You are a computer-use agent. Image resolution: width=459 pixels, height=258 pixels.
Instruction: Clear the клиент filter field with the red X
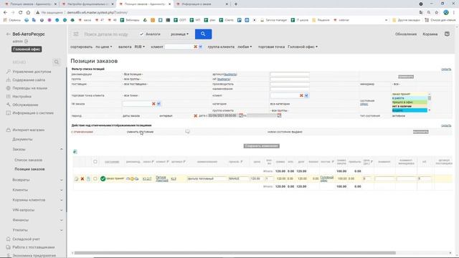(x=301, y=95)
